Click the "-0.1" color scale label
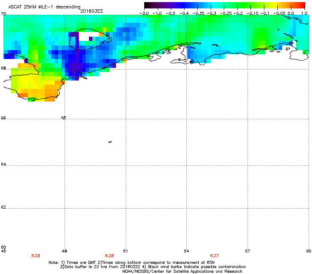This screenshot has width=312, height=274. (265, 13)
